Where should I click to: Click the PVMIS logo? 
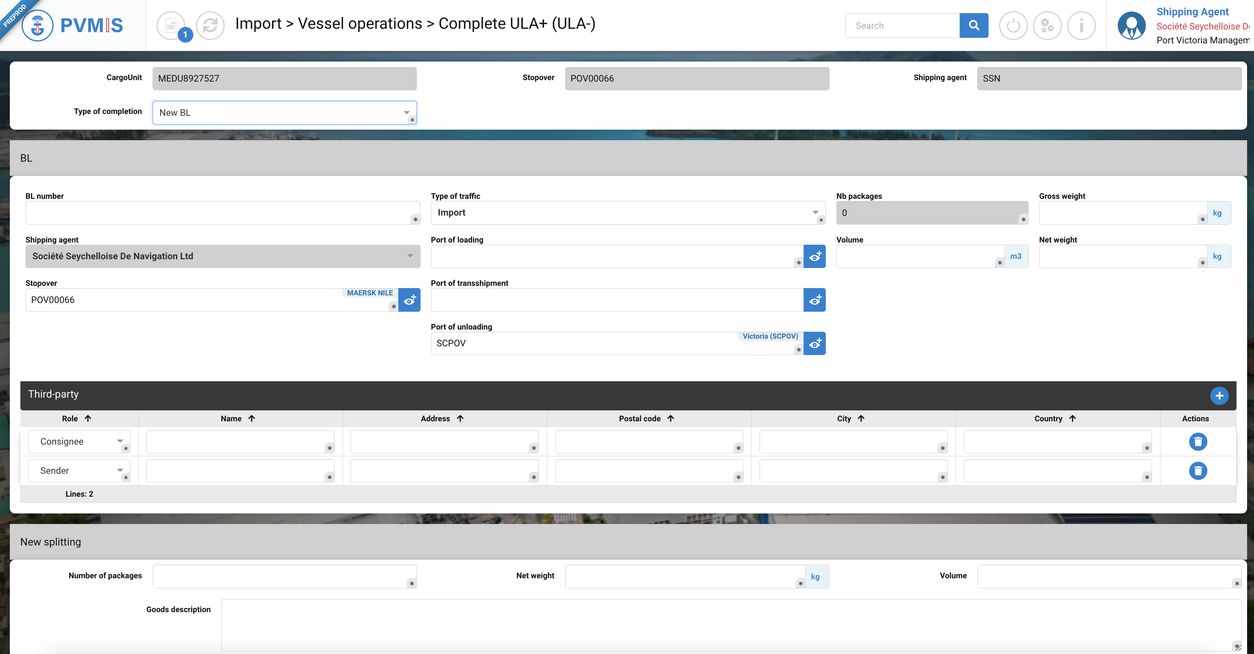click(x=73, y=25)
